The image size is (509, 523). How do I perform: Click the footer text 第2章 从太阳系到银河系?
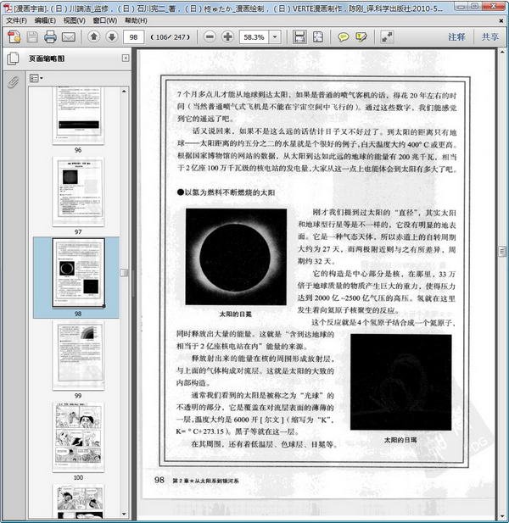pyautogui.click(x=205, y=481)
